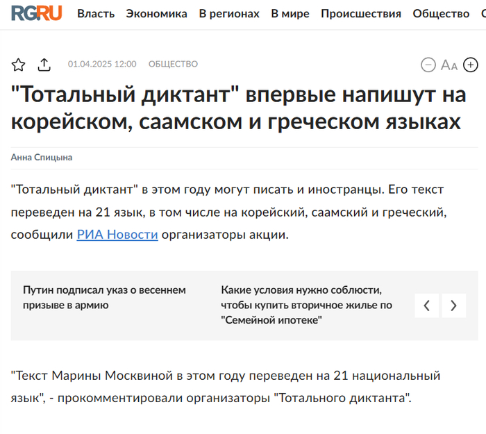
Task: Go to the Экономика section
Action: coord(156,14)
